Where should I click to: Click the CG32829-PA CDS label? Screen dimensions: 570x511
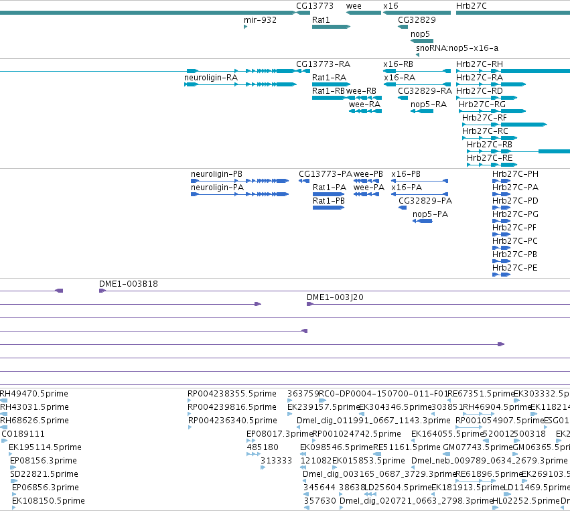425,202
